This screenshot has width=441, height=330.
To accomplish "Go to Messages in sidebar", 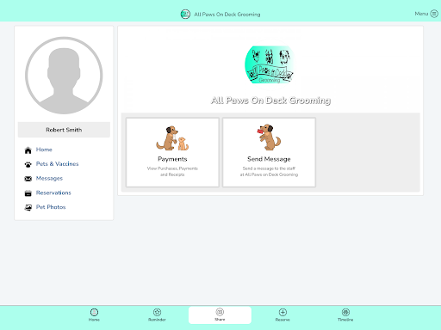I will coord(49,178).
